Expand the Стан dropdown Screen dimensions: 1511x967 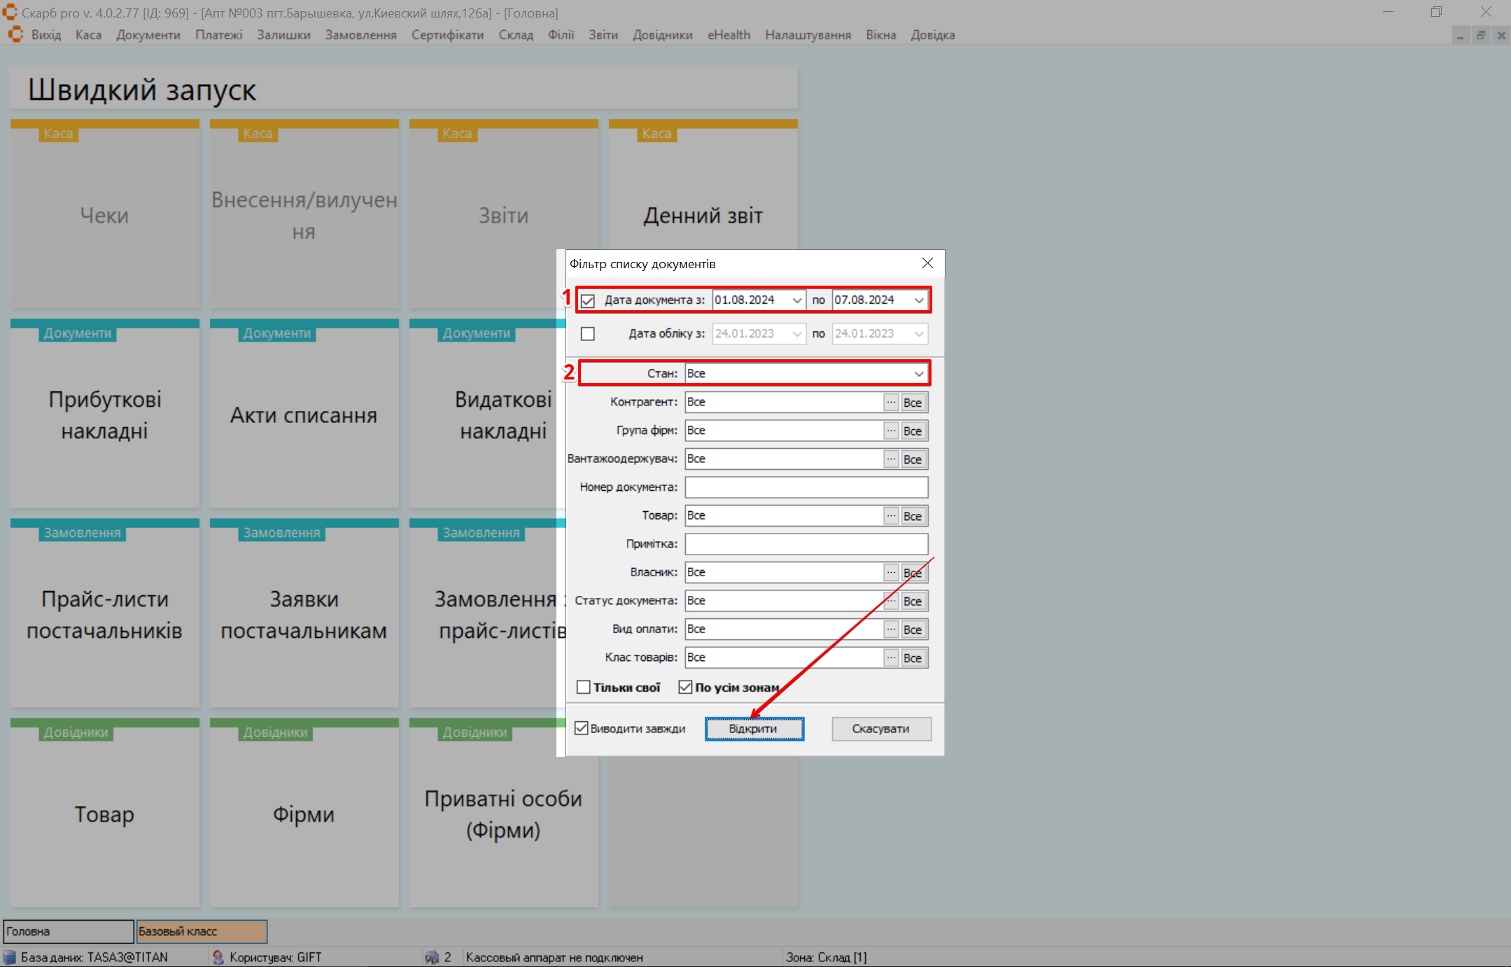[918, 374]
